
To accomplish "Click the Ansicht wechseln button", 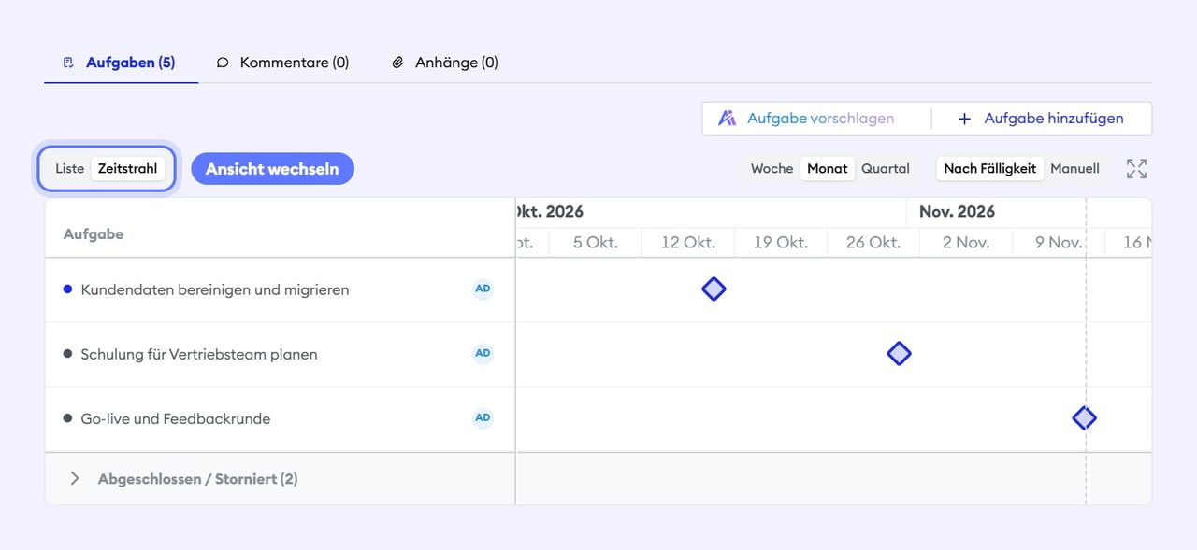I will (x=272, y=169).
